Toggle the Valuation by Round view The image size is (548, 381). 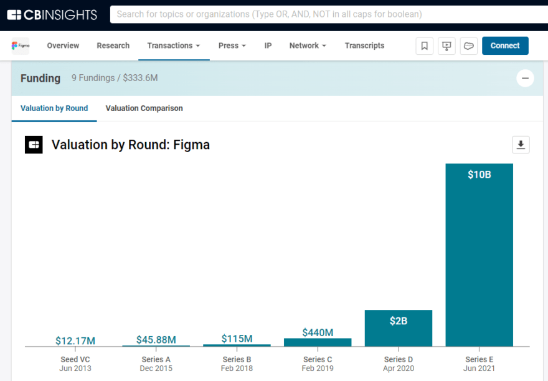(54, 108)
